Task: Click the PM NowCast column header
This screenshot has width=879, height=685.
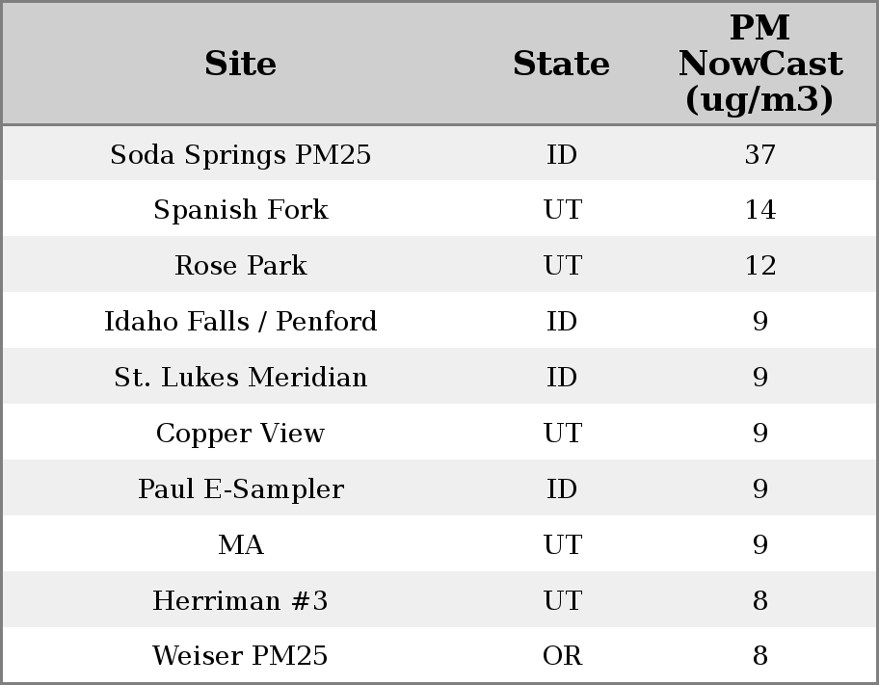Action: 759,64
